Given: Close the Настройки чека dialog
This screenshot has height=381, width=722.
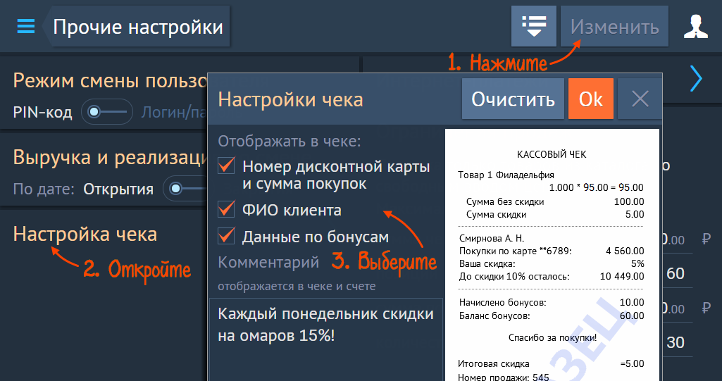Looking at the screenshot, I should click(640, 99).
